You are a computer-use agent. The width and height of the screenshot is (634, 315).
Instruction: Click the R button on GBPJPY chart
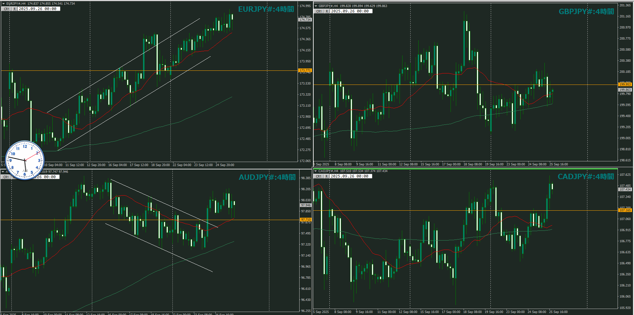(x=327, y=11)
